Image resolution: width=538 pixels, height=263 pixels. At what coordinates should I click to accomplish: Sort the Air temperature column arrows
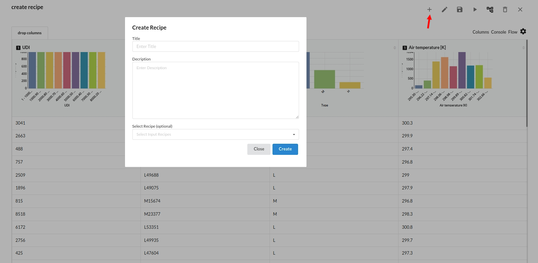pyautogui.click(x=524, y=48)
